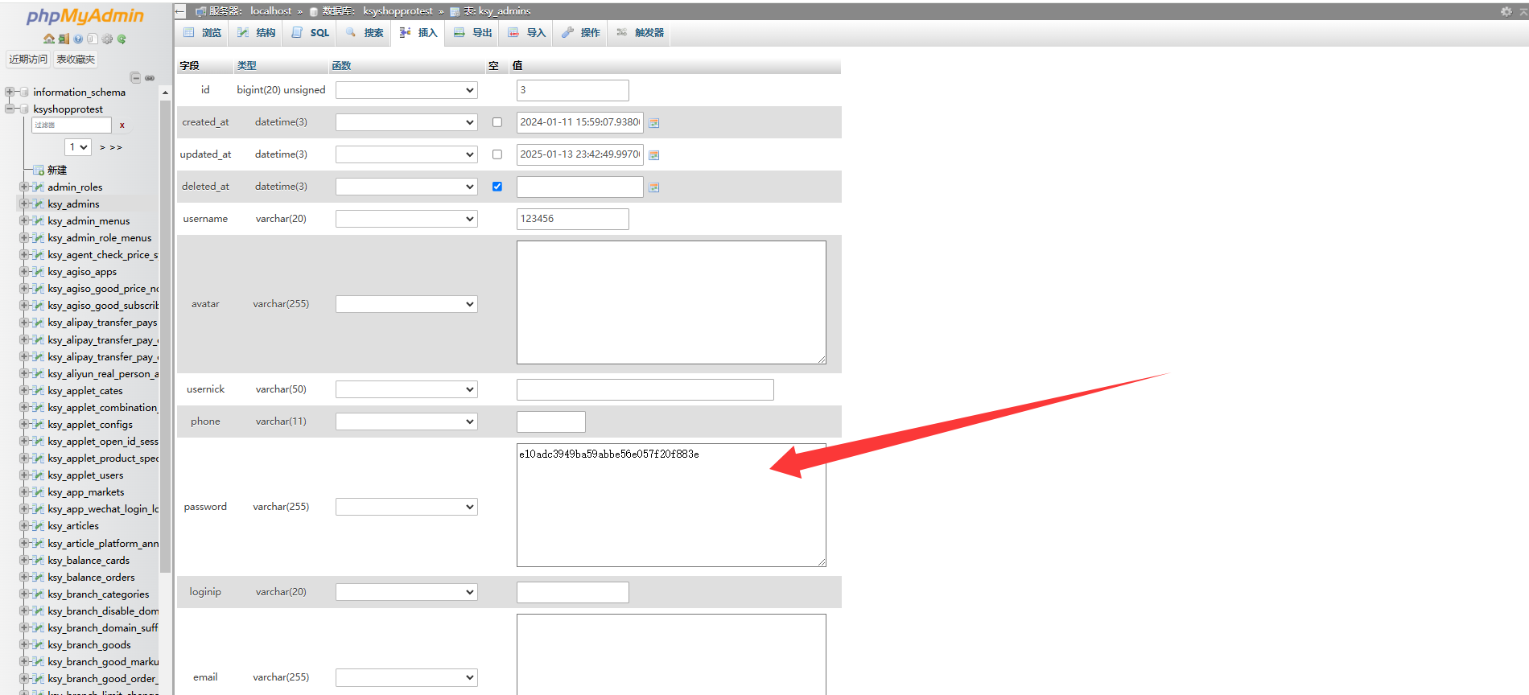Open the page settings gear icon

(1506, 11)
